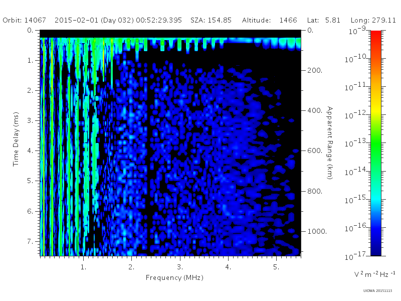The image size is (401, 301).
Task: Click the 'Apparent Range (km)' axis label
Action: [330, 143]
